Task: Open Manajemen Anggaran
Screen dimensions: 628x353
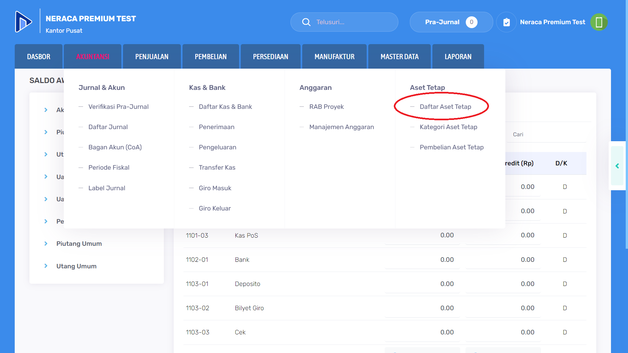Action: pos(341,127)
